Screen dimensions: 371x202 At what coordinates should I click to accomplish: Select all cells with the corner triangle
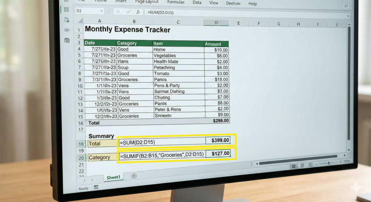[80, 21]
